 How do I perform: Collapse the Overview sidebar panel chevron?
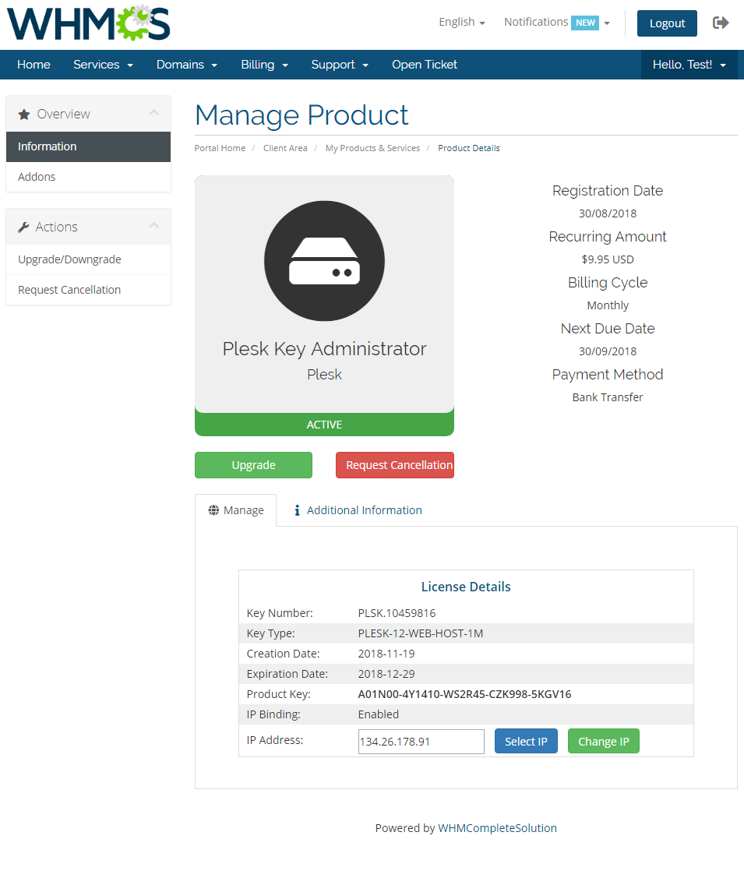(154, 112)
